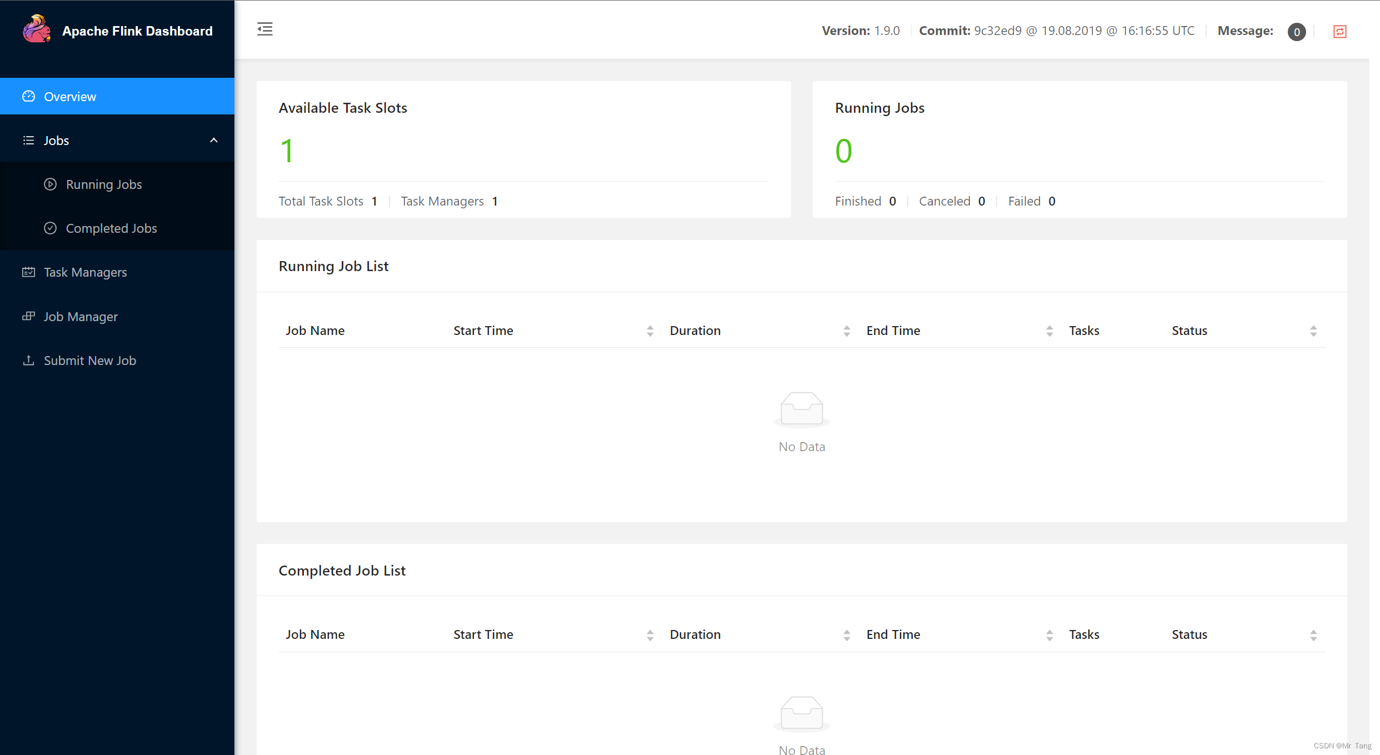Viewport: 1380px width, 755px height.
Task: Click the Job Name header in Running Job List
Action: [x=315, y=331]
